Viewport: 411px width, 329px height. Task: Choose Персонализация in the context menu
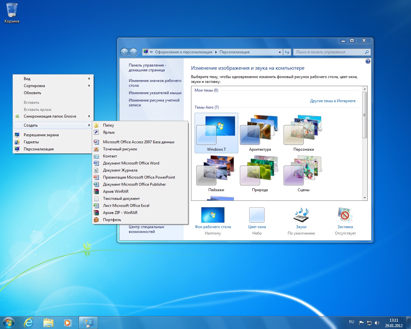[53, 149]
